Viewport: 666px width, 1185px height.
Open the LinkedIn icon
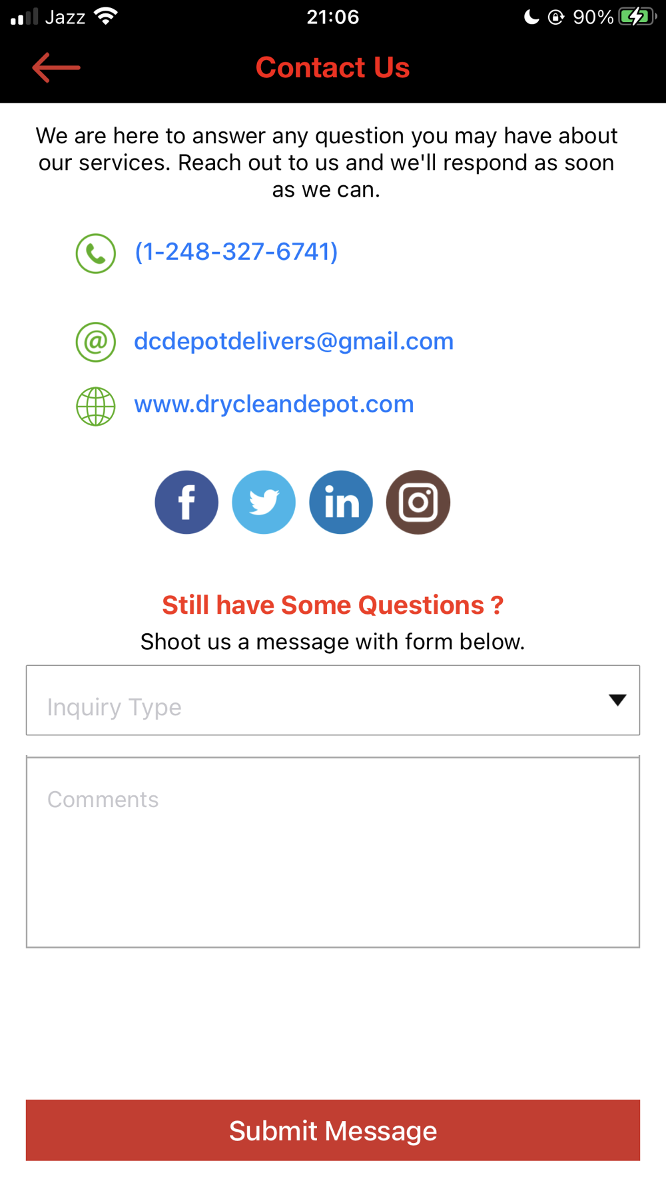coord(341,503)
